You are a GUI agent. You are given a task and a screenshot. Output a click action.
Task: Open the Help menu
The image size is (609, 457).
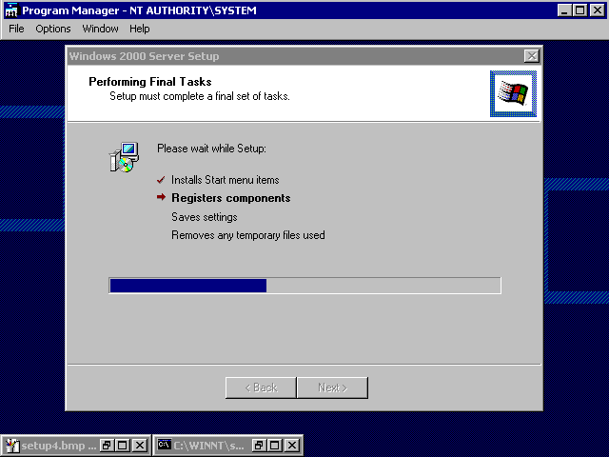click(140, 29)
